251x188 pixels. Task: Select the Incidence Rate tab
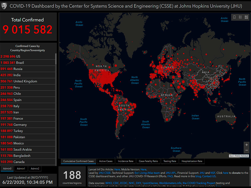pyautogui.click(x=125, y=161)
